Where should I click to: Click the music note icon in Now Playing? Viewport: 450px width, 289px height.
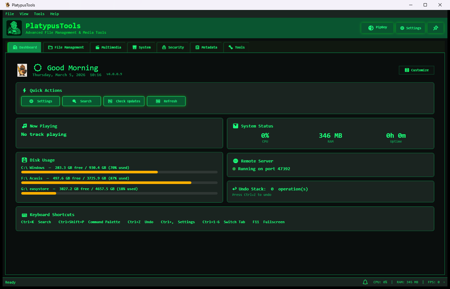[24, 126]
